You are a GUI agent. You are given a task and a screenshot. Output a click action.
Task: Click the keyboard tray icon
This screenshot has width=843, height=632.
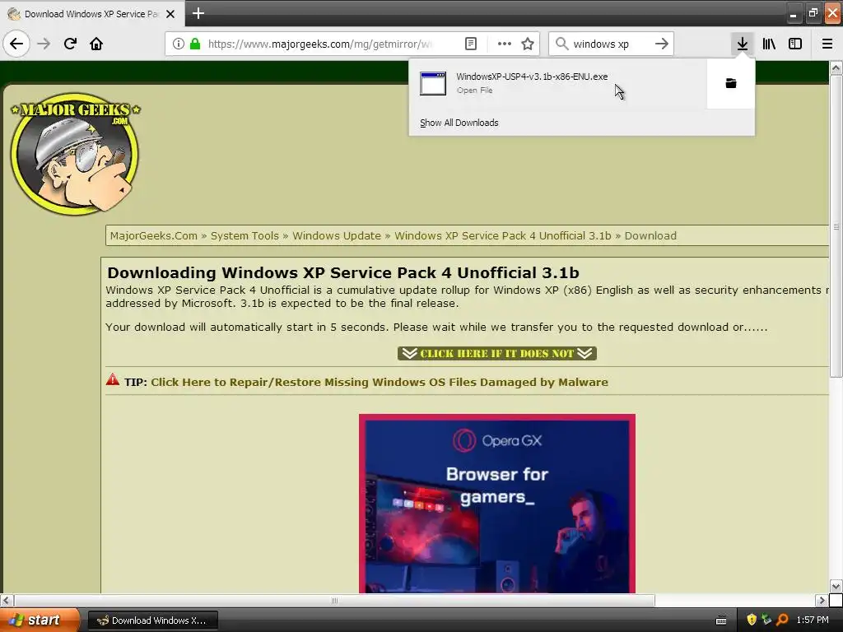click(721, 620)
